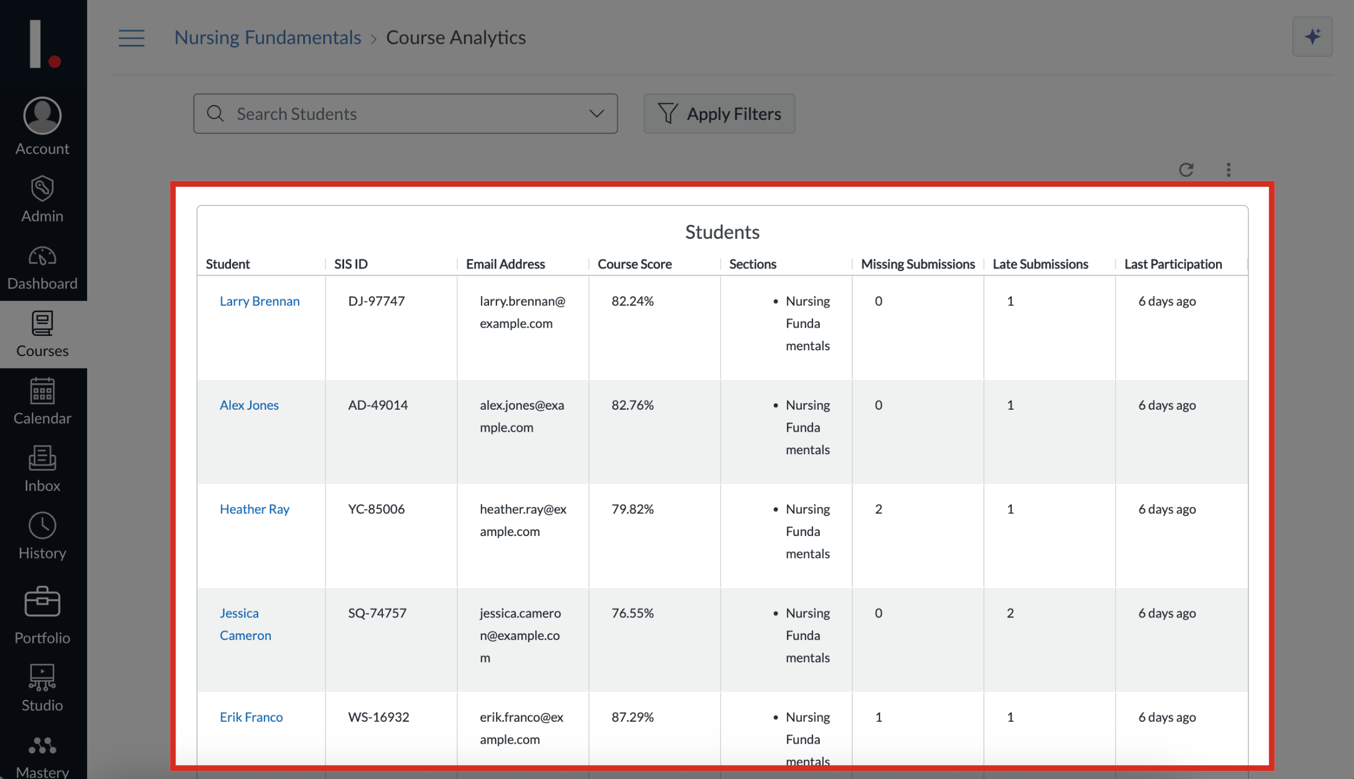
Task: Open Jessica Cameron's student link
Action: point(245,624)
